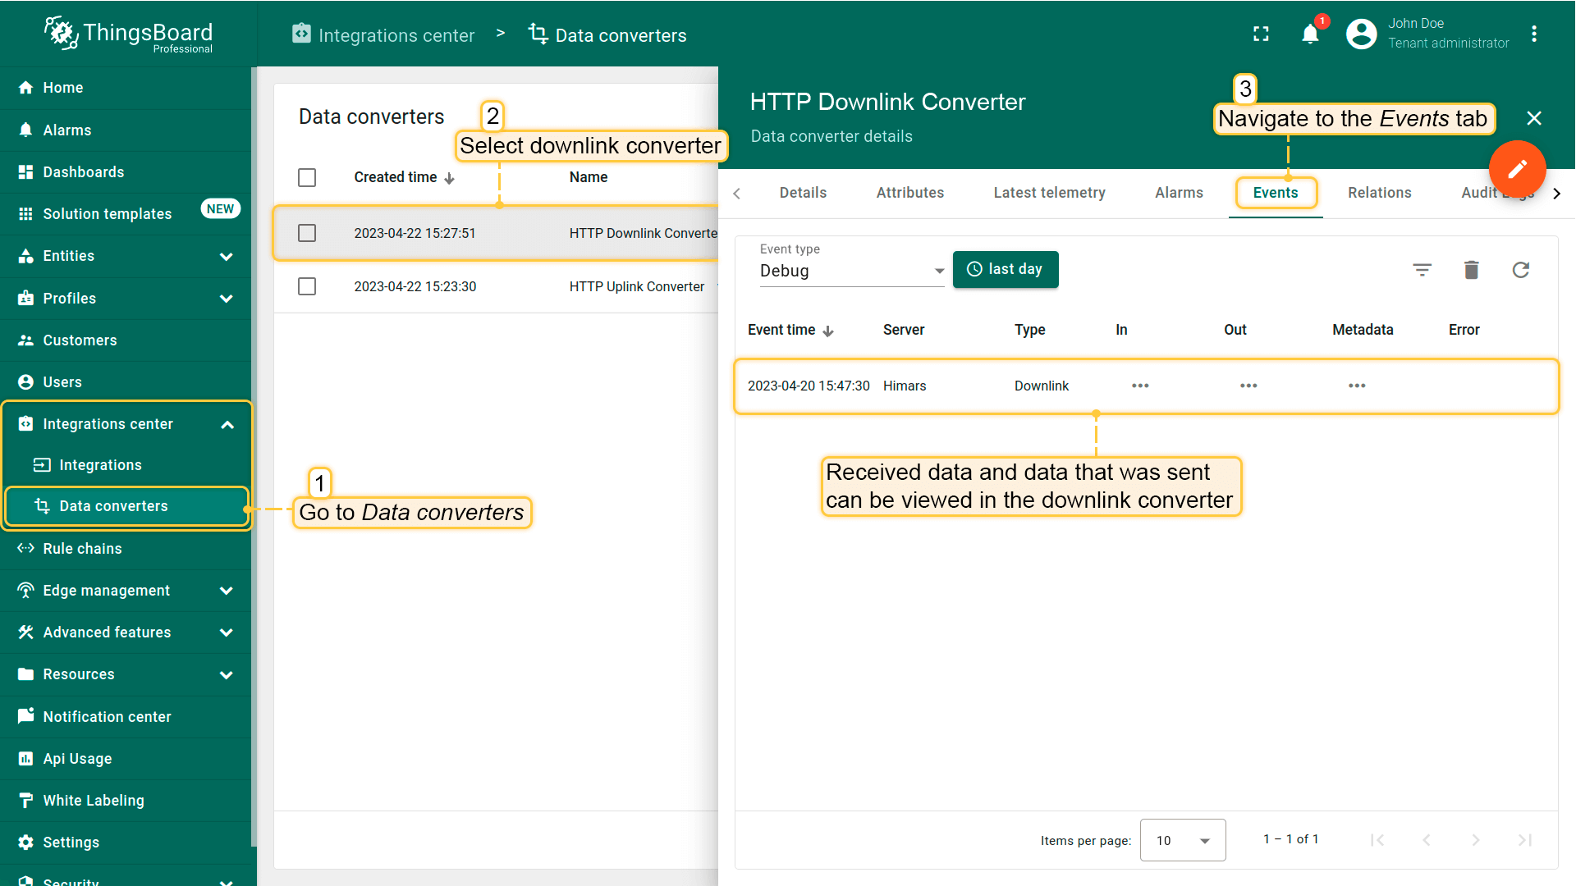Toggle fullscreen mode icon

click(1261, 34)
